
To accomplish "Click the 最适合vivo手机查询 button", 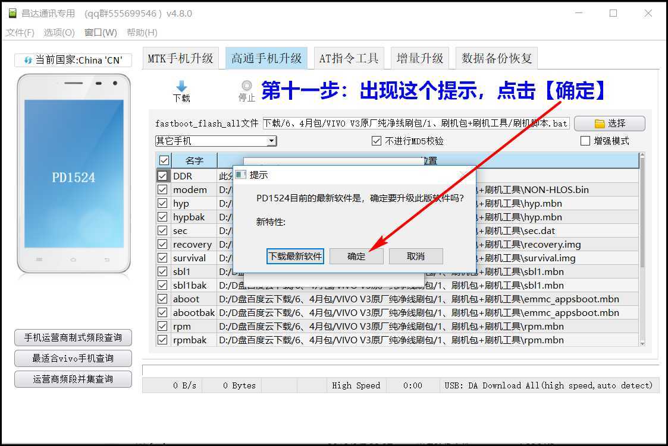I will (x=73, y=358).
